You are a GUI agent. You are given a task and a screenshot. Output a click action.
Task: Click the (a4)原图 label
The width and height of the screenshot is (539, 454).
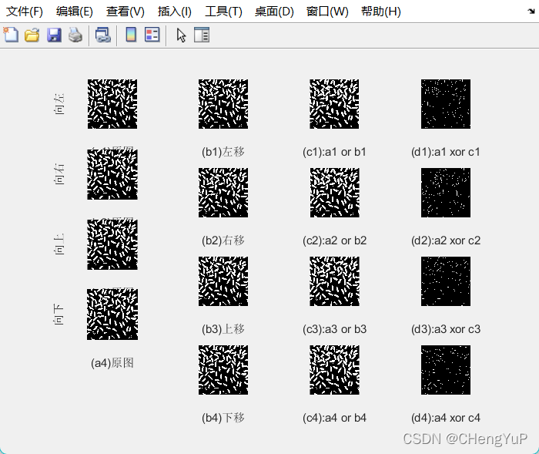(x=112, y=363)
